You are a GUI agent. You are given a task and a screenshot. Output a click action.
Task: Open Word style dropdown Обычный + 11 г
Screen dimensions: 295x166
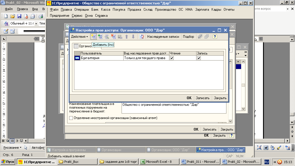click(x=36, y=24)
